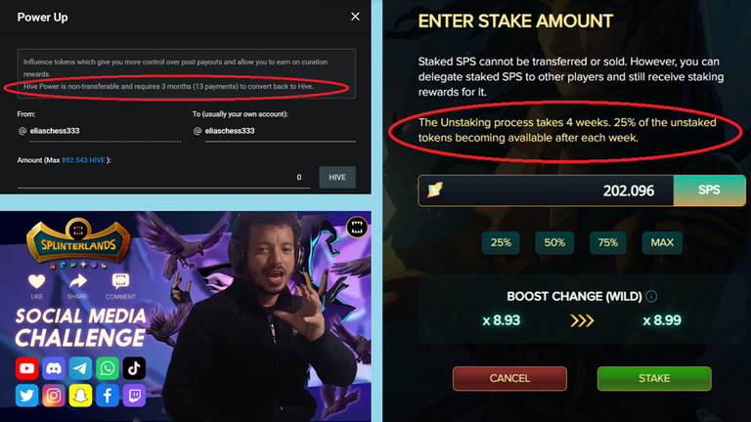Select the MAX stake amount button
751x422 pixels.
(662, 242)
